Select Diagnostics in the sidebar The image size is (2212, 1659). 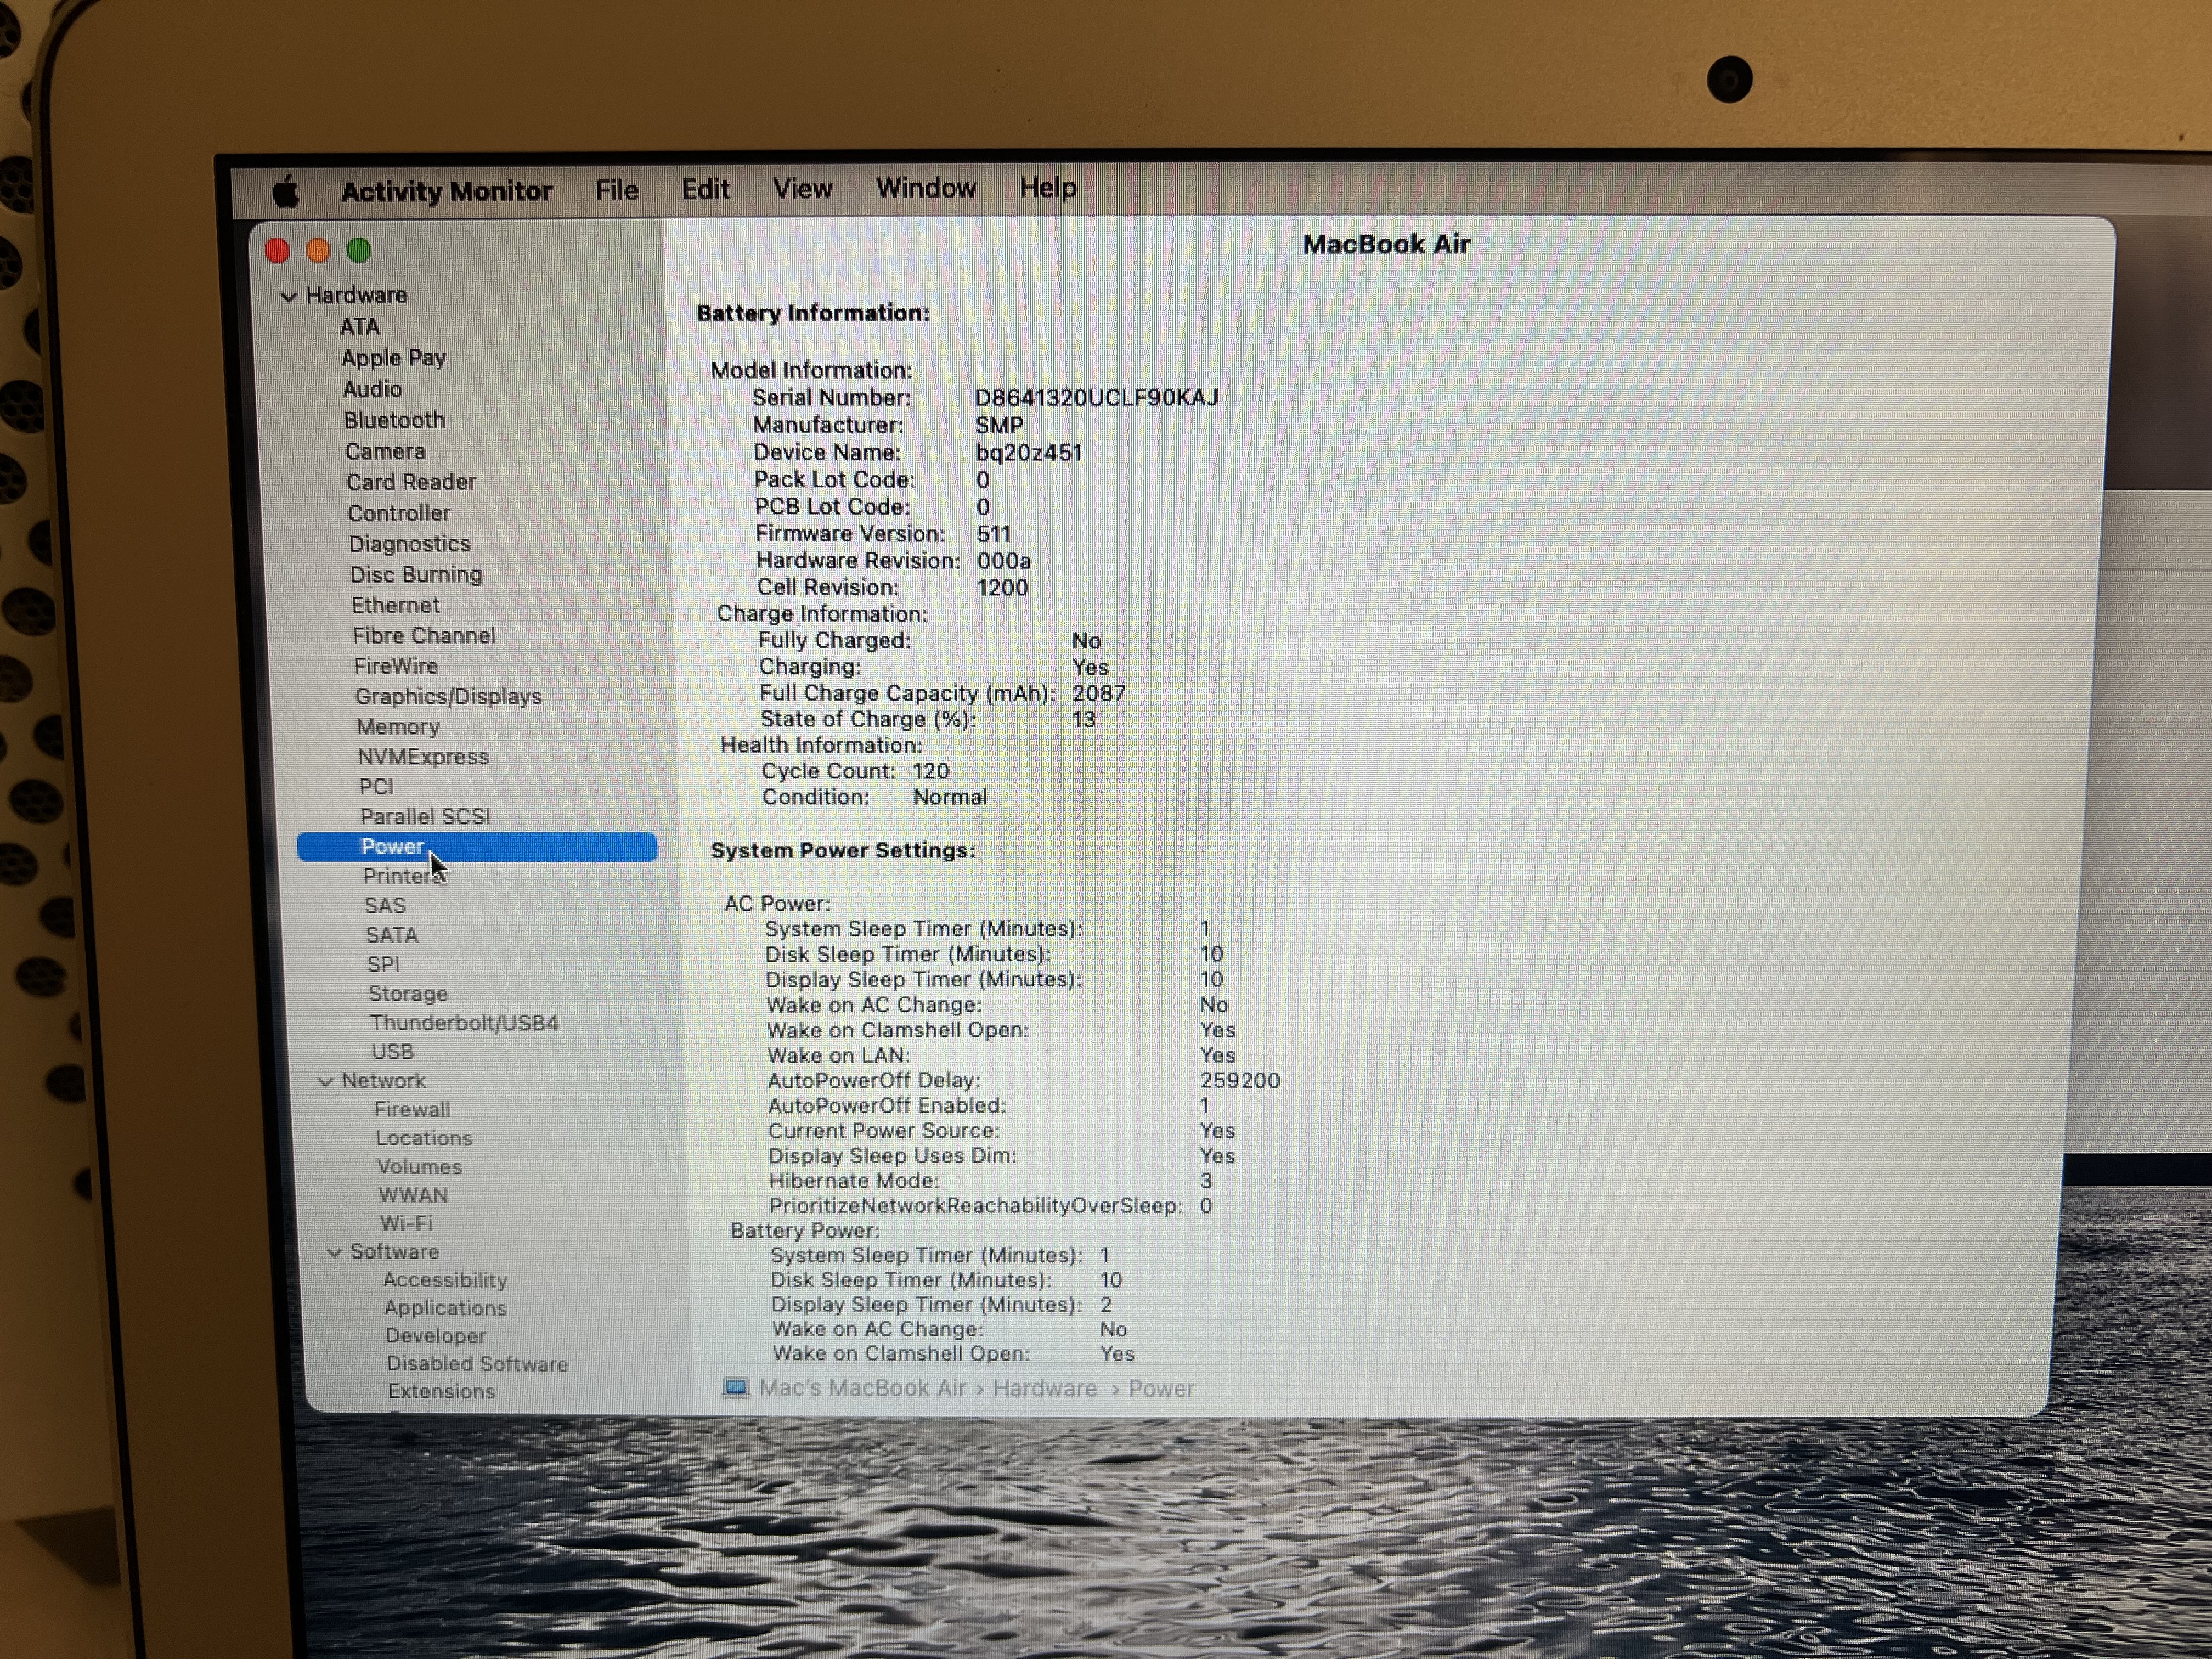[409, 544]
